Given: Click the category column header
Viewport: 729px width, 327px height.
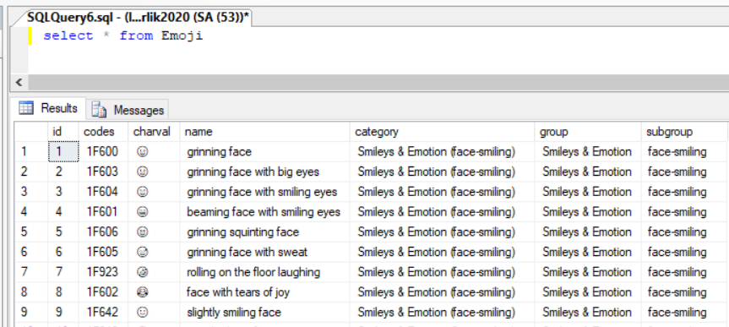Looking at the screenshot, I should 442,132.
